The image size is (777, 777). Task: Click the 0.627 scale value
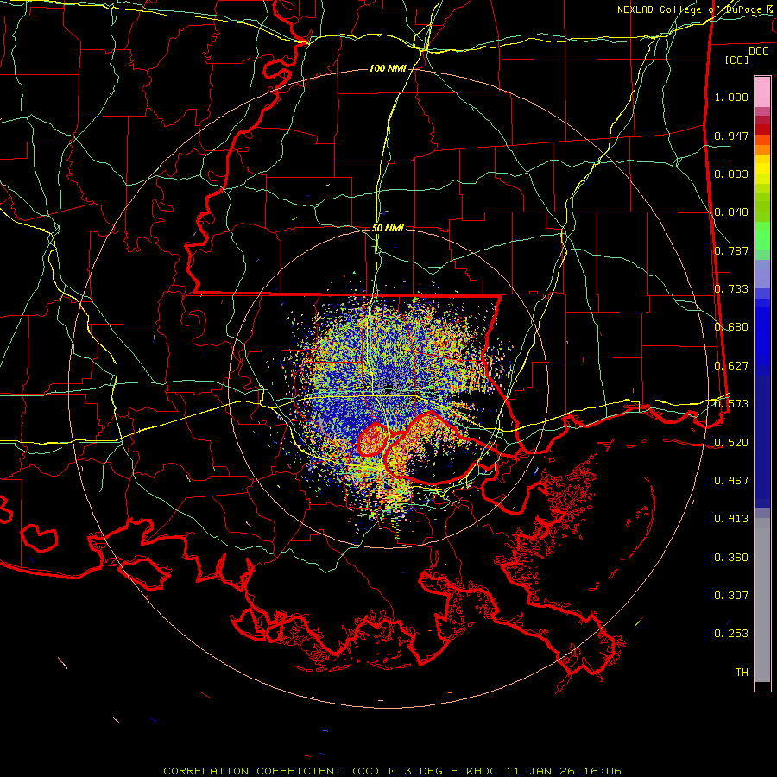pyautogui.click(x=731, y=366)
